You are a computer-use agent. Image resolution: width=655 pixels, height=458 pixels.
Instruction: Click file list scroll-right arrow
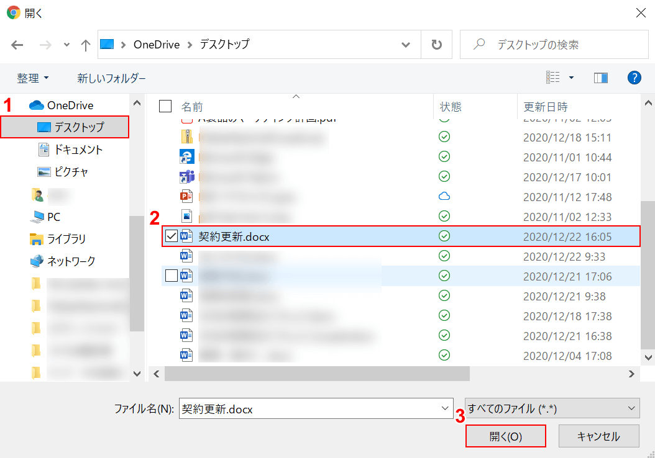pyautogui.click(x=631, y=374)
